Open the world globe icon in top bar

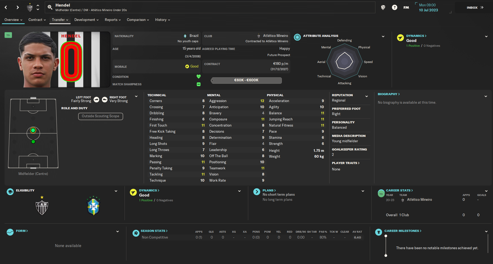(383, 7)
